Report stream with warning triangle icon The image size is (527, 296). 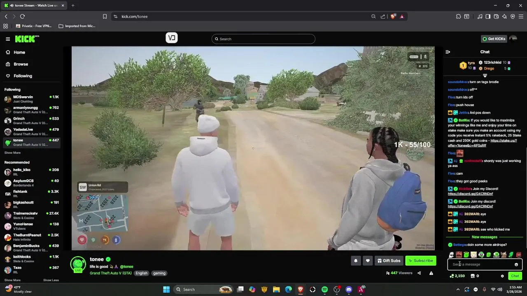point(431,273)
